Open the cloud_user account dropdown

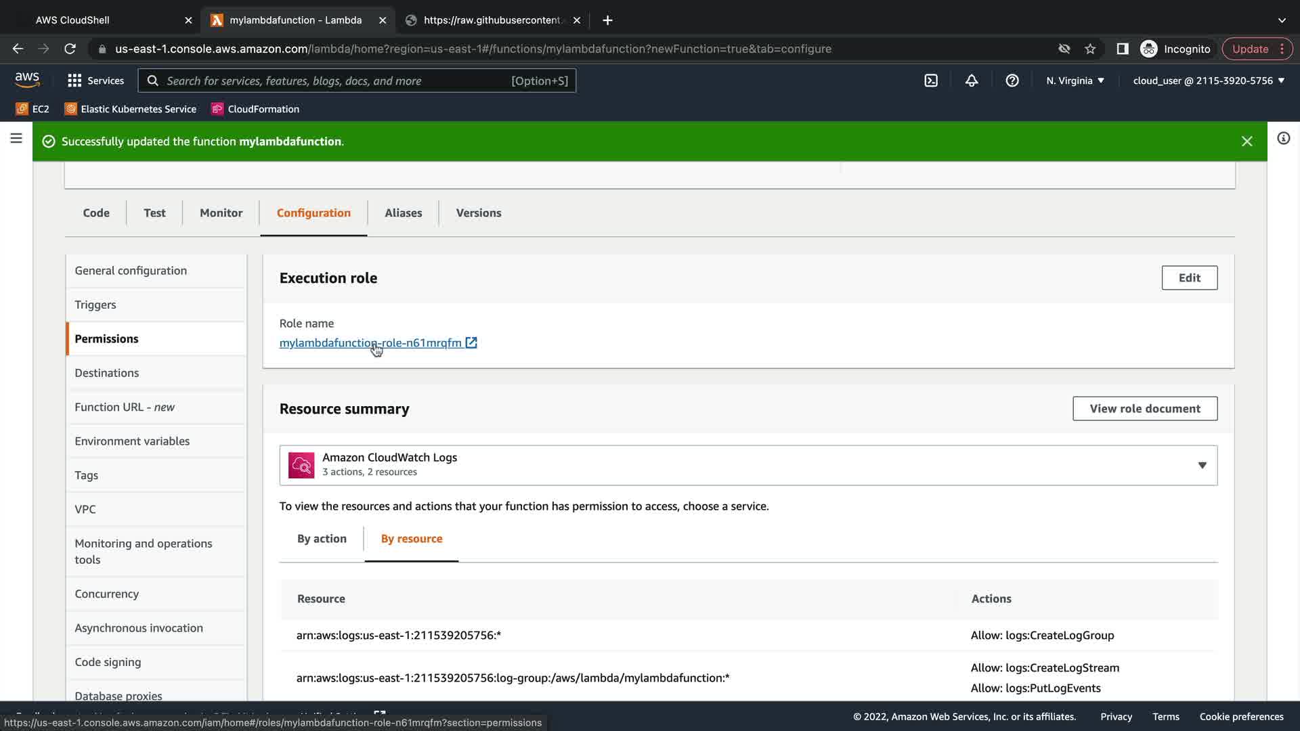pos(1208,81)
